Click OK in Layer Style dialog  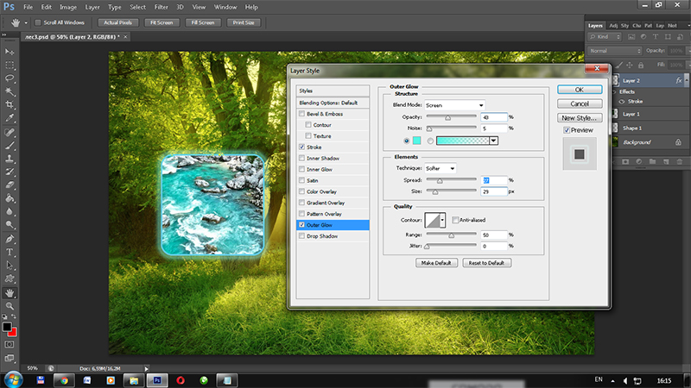pos(580,90)
